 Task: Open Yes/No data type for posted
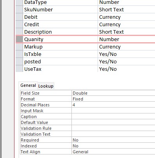pyautogui.click(x=126, y=61)
